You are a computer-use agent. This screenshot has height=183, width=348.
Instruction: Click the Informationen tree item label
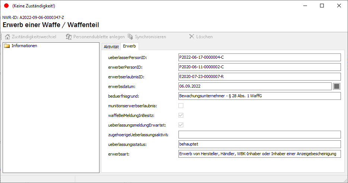[24, 46]
